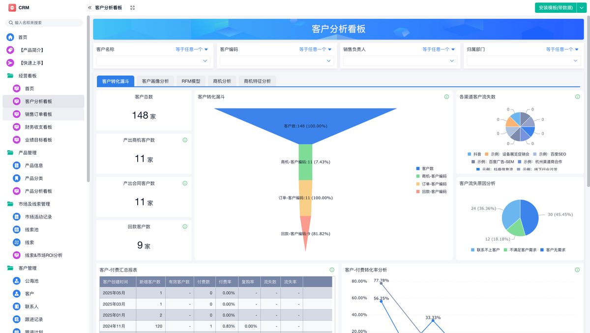This screenshot has width=590, height=333.
Task: Expand 归属部门 value select box
Action: [x=524, y=61]
